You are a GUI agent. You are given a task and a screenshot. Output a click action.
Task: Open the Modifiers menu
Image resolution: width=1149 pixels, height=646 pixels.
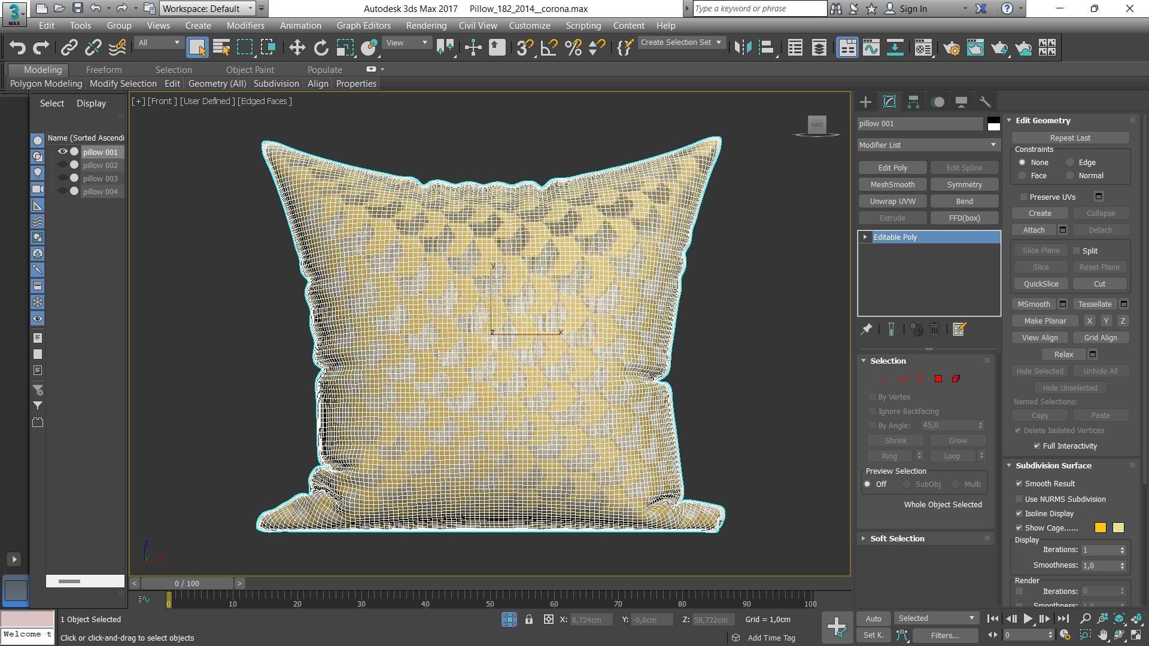coord(245,26)
